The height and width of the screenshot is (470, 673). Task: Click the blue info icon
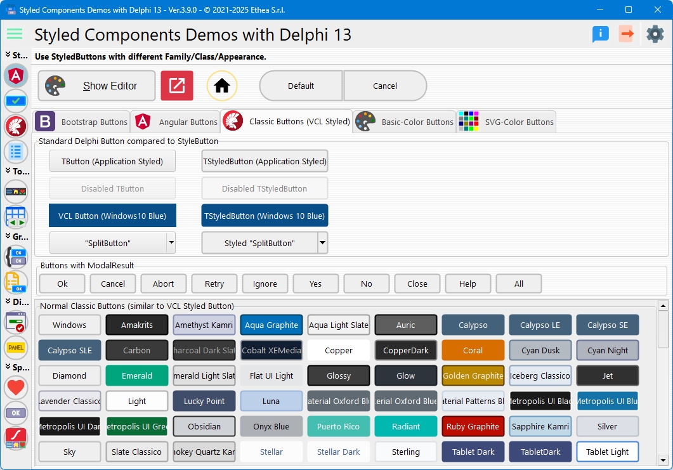pos(600,34)
